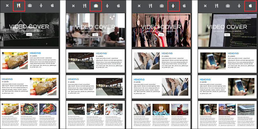Open the steak image right of second food HEADING
Image resolution: width=258 pixels, height=129 pixels.
coord(43,86)
